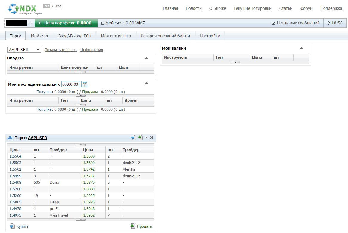Click the Купить text button
Image resolution: width=348 pixels, height=233 pixels.
click(22, 226)
